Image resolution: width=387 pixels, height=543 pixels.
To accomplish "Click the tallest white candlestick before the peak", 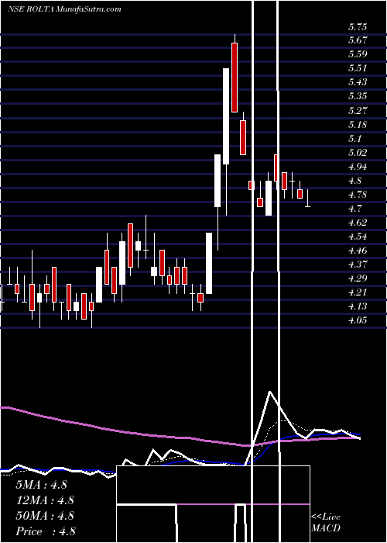I will pyautogui.click(x=226, y=116).
